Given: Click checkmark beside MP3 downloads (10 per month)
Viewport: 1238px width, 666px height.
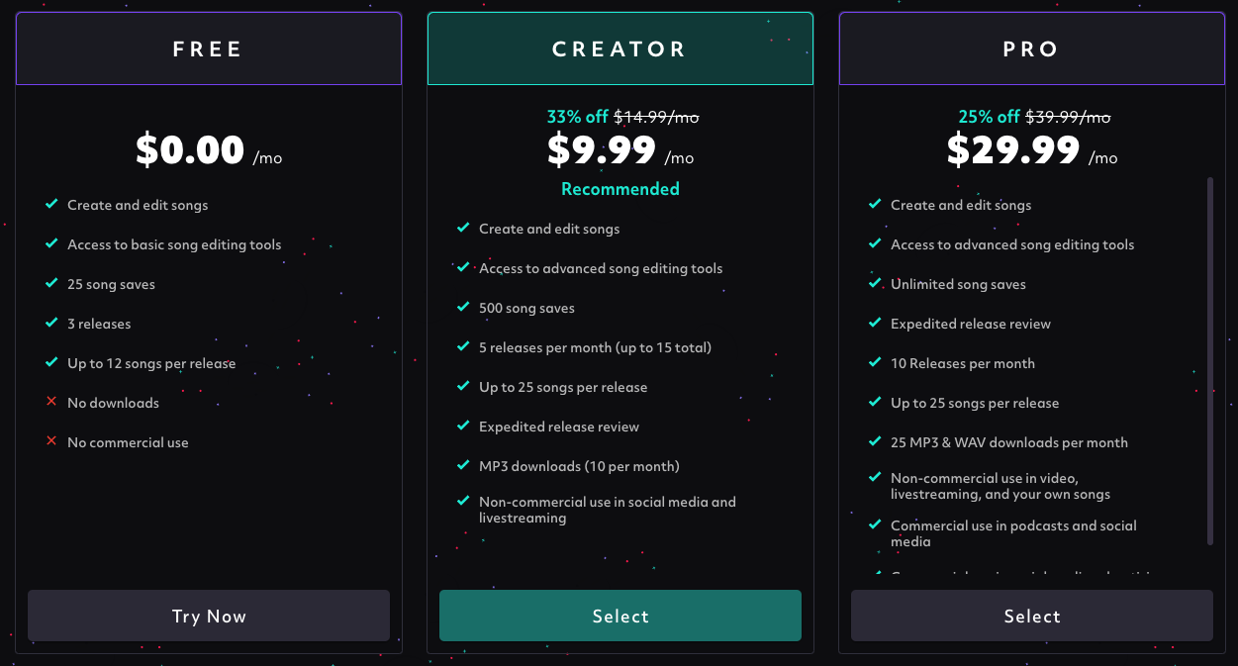Looking at the screenshot, I should tap(463, 465).
